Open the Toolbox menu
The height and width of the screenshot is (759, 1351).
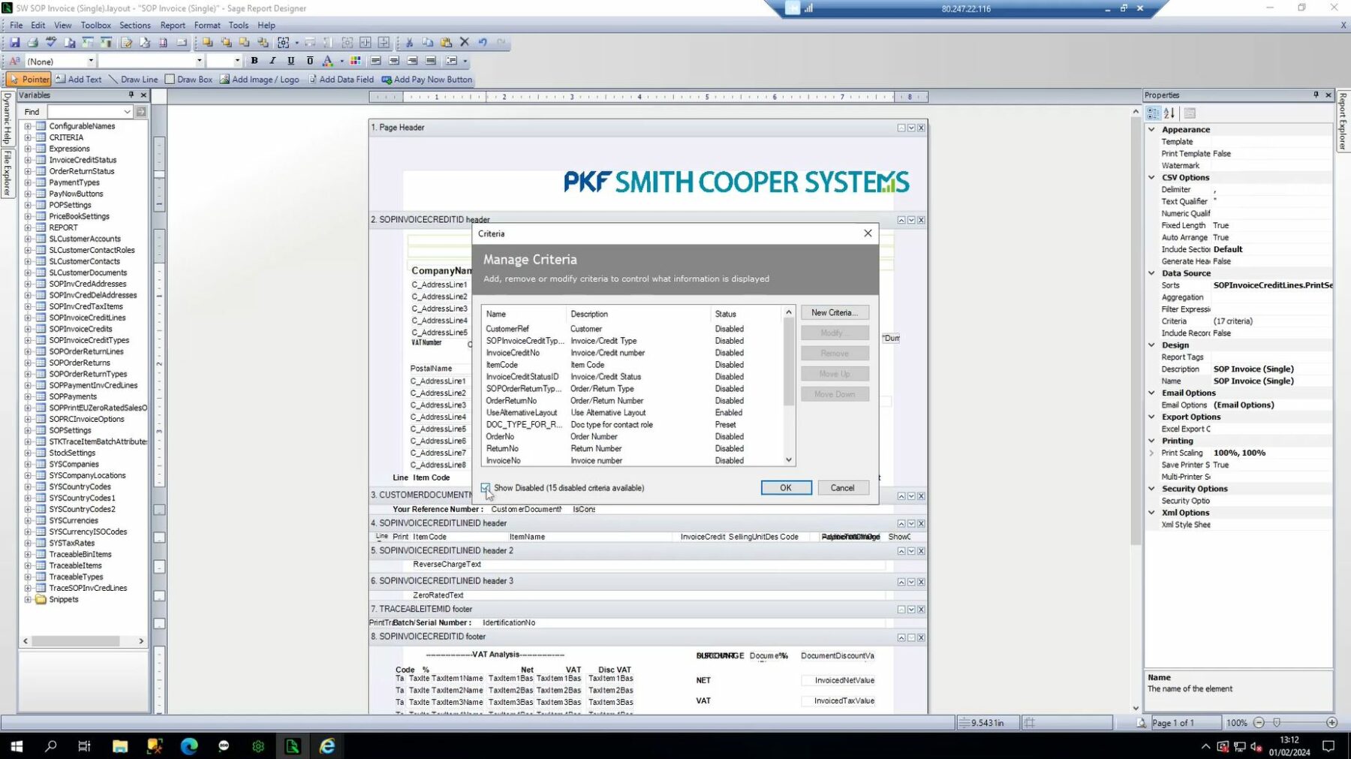[x=96, y=25]
